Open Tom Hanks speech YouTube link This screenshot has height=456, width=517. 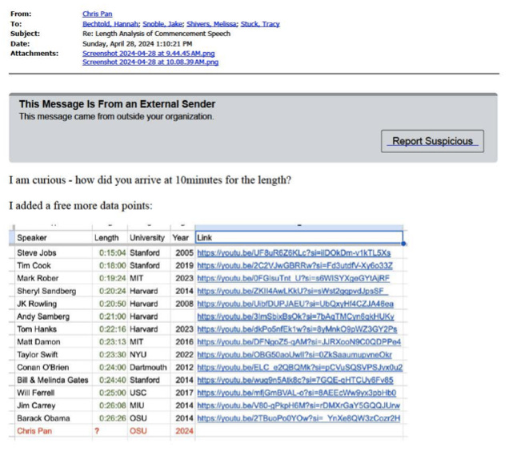coord(297,329)
